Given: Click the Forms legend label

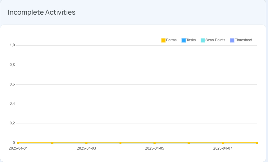Looking at the screenshot, I should (x=171, y=40).
